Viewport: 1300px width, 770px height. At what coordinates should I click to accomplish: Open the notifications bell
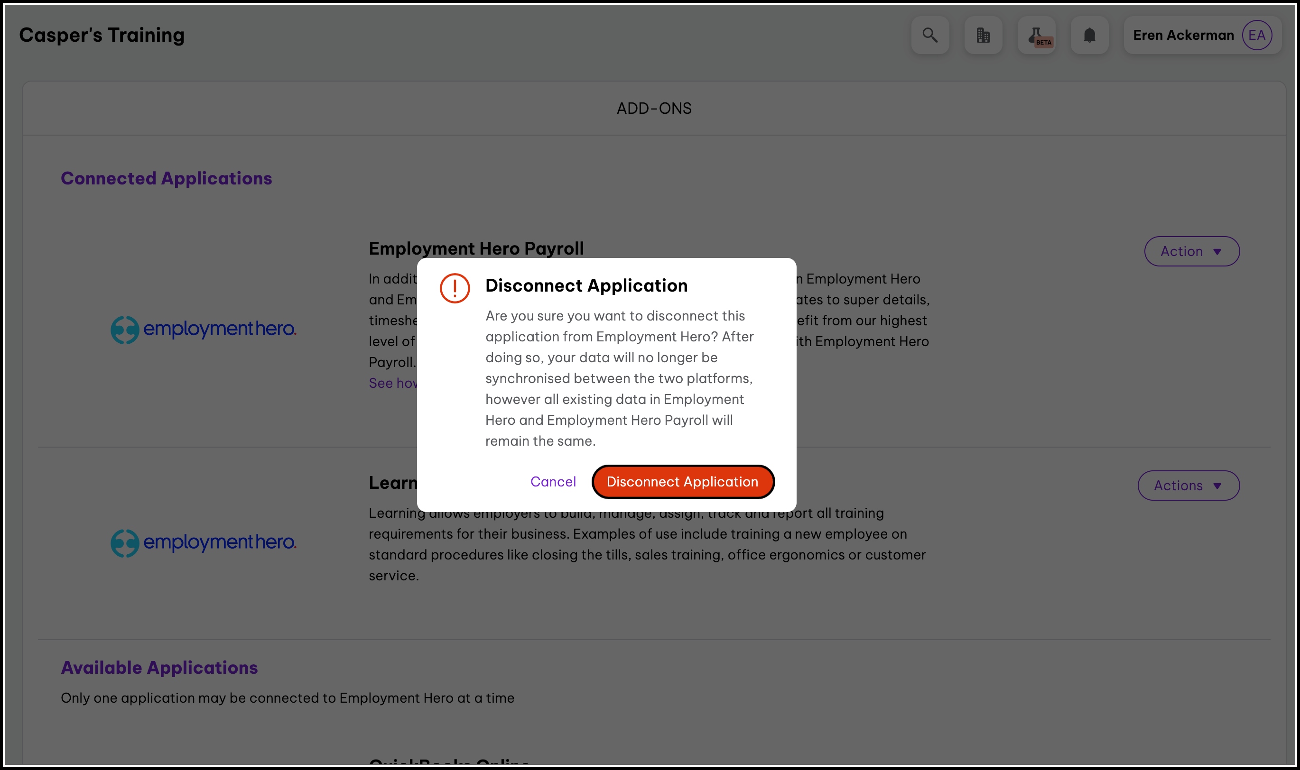pyautogui.click(x=1089, y=35)
